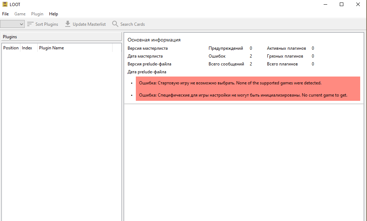Click the Грязных плагинов label
The height and width of the screenshot is (221, 367).
tap(285, 56)
